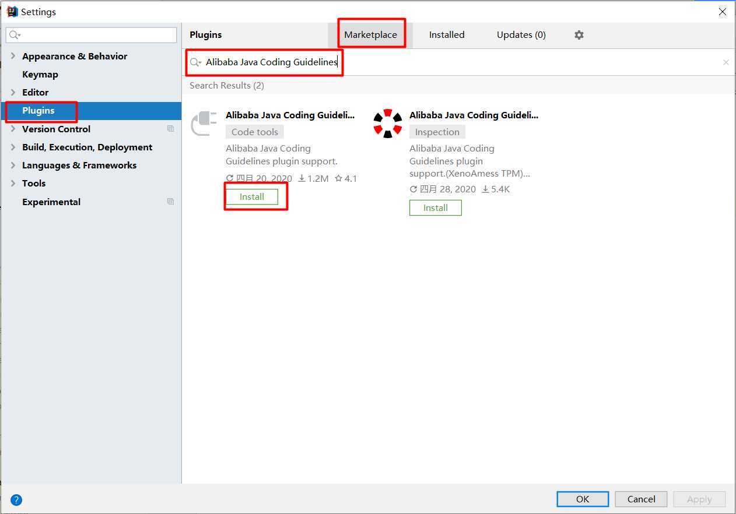This screenshot has width=736, height=514.
Task: Click into the plugin search box text
Action: (272, 62)
